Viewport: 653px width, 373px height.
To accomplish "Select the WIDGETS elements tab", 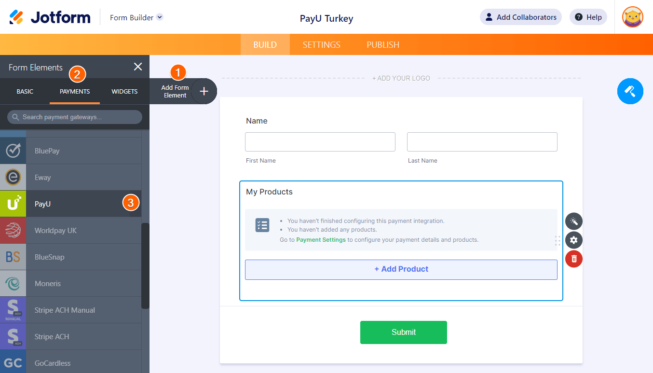I will point(124,91).
